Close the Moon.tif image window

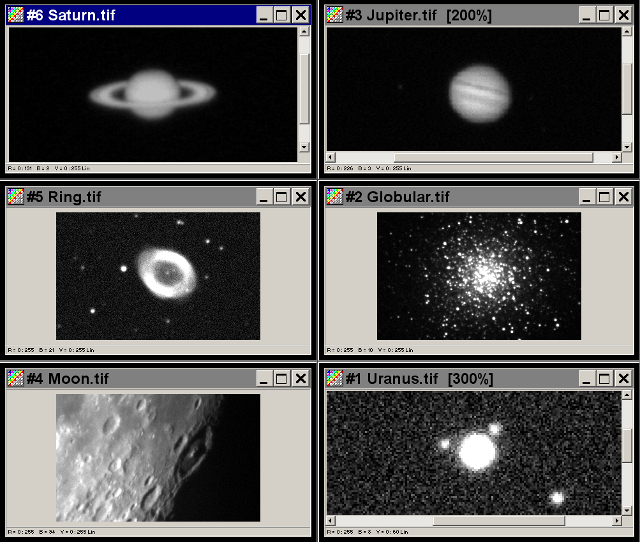tap(300, 379)
